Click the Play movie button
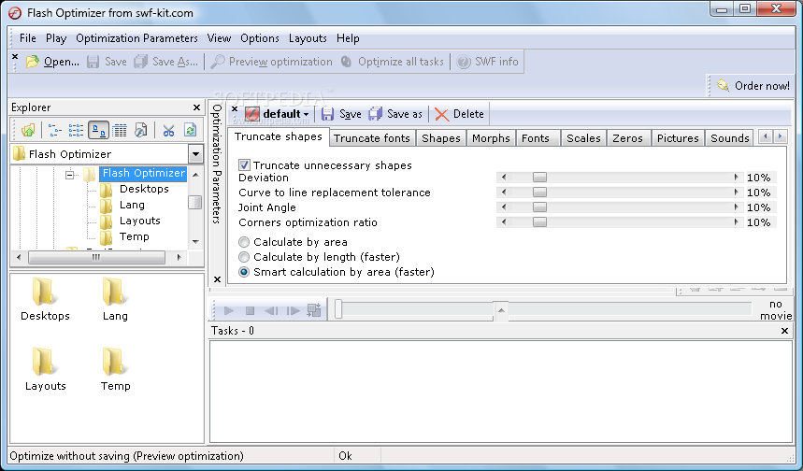Viewport: 803px width, 471px height. [229, 311]
